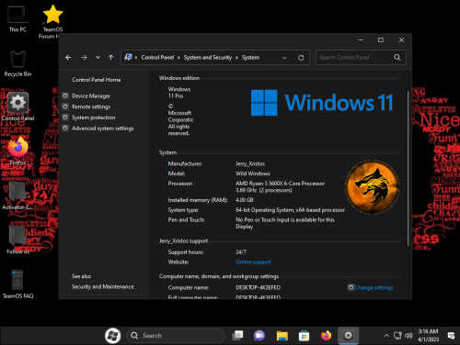Refresh the System page

301,58
